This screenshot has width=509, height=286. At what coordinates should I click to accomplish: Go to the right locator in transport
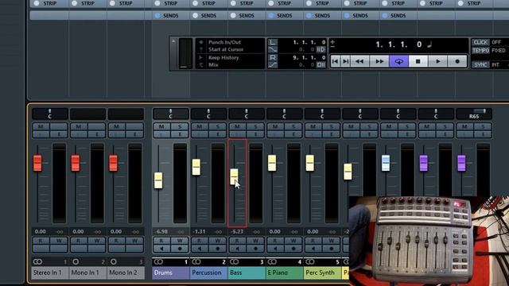[x=345, y=61]
